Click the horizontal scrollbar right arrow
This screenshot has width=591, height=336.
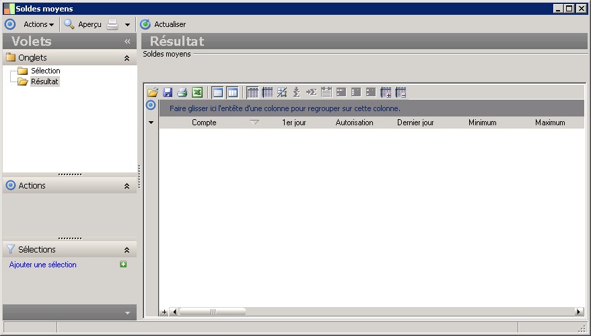tap(579, 312)
